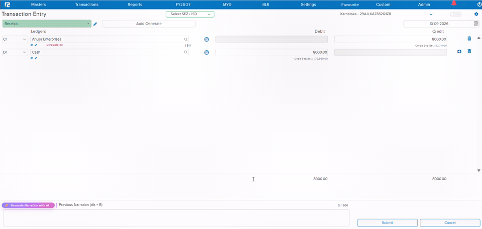Edit Ahuja Enterprises ledger pencil icon
The width and height of the screenshot is (482, 229).
pos(36,45)
